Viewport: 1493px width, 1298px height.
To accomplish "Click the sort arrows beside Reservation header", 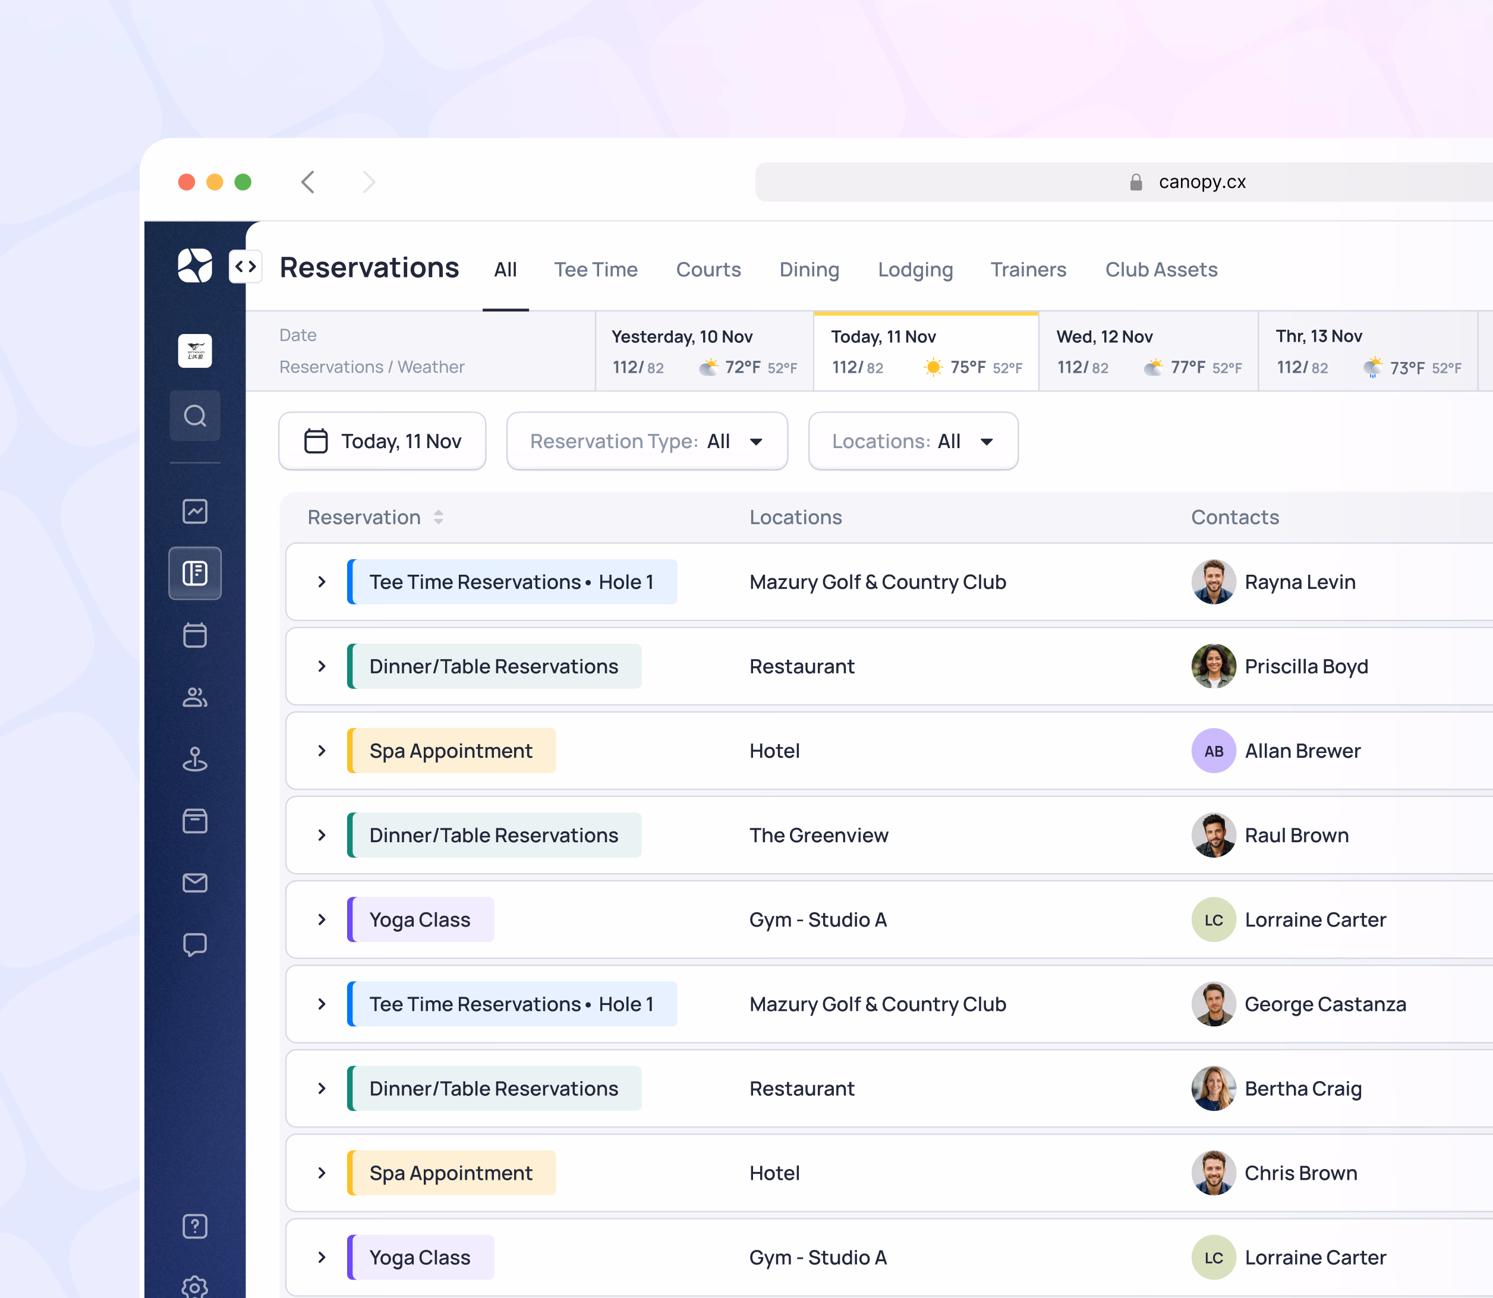I will tap(438, 517).
